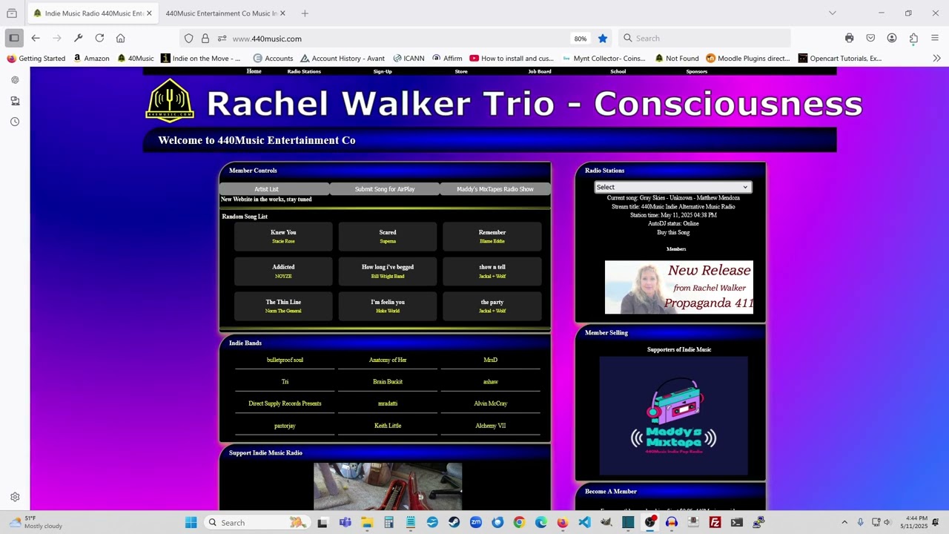Toggle the bookmark star for this page

603,39
